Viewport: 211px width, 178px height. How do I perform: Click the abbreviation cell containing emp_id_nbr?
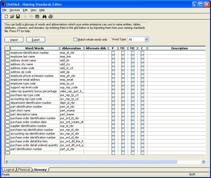[x=72, y=53]
